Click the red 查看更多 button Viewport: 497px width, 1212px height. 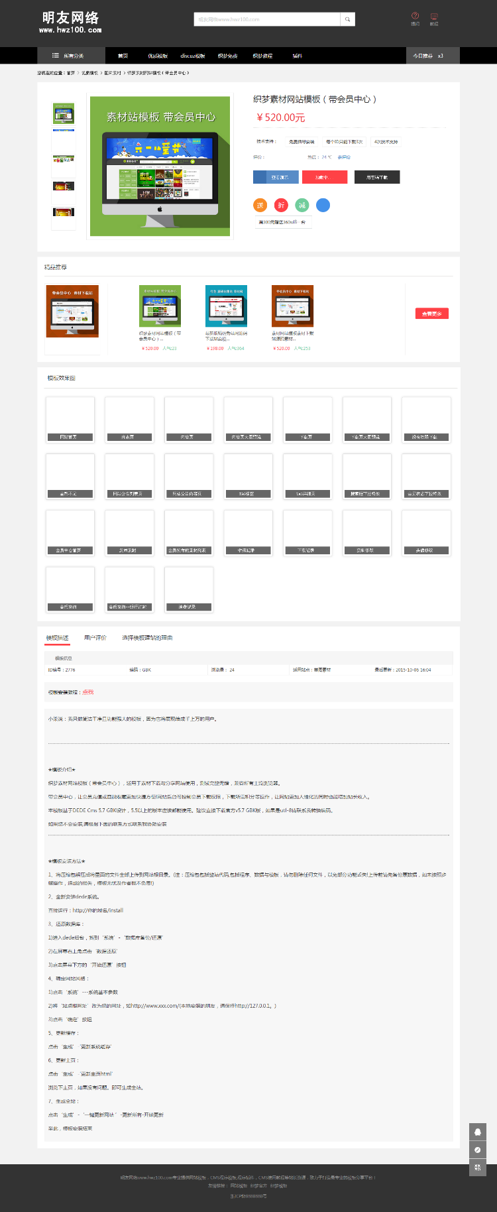(431, 314)
